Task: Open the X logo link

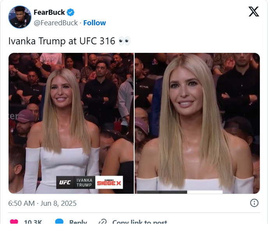Action: click(254, 12)
